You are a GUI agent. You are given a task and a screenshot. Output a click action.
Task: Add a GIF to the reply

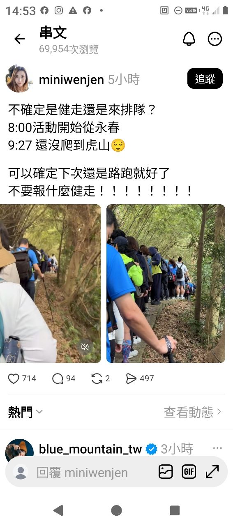[x=189, y=472]
